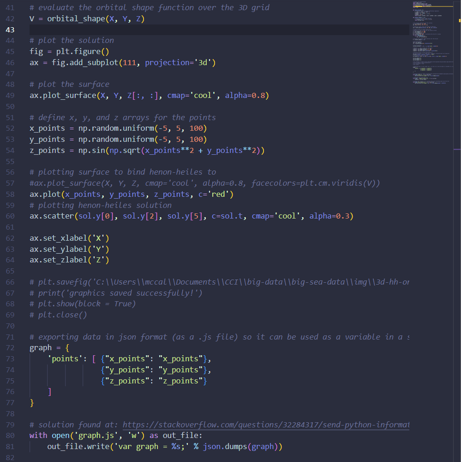
Task: Click line number 80 in the gutter
Action: point(10,435)
